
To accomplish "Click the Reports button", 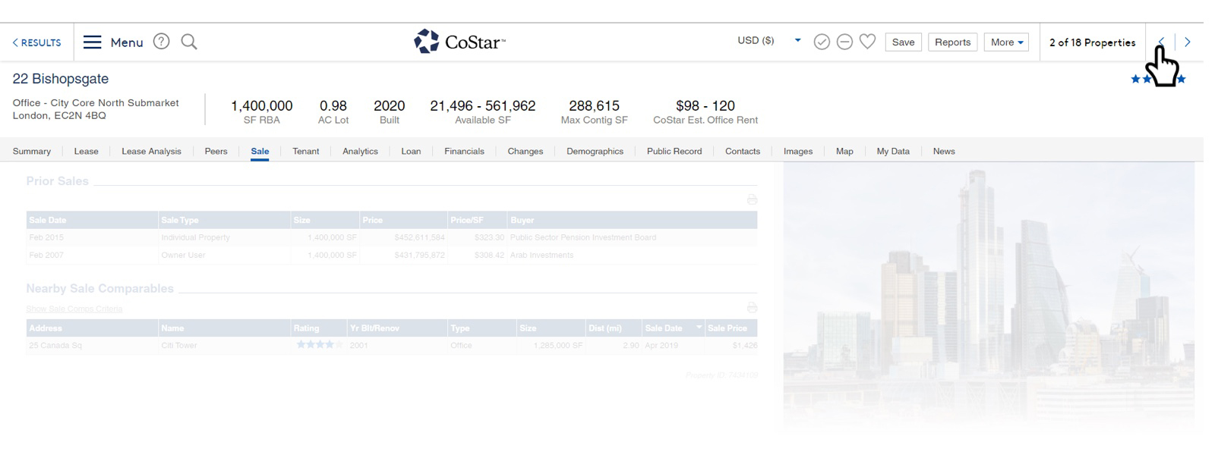I will (952, 42).
